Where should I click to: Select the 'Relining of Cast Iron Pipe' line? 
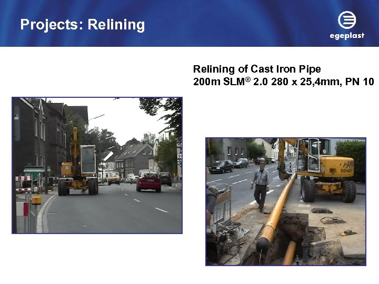(x=257, y=69)
